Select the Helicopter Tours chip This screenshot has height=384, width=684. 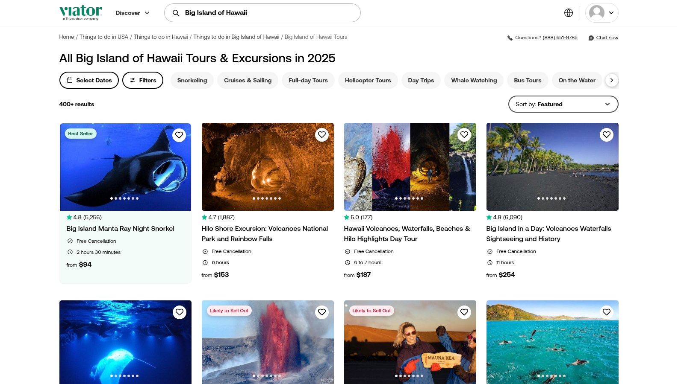(x=368, y=80)
